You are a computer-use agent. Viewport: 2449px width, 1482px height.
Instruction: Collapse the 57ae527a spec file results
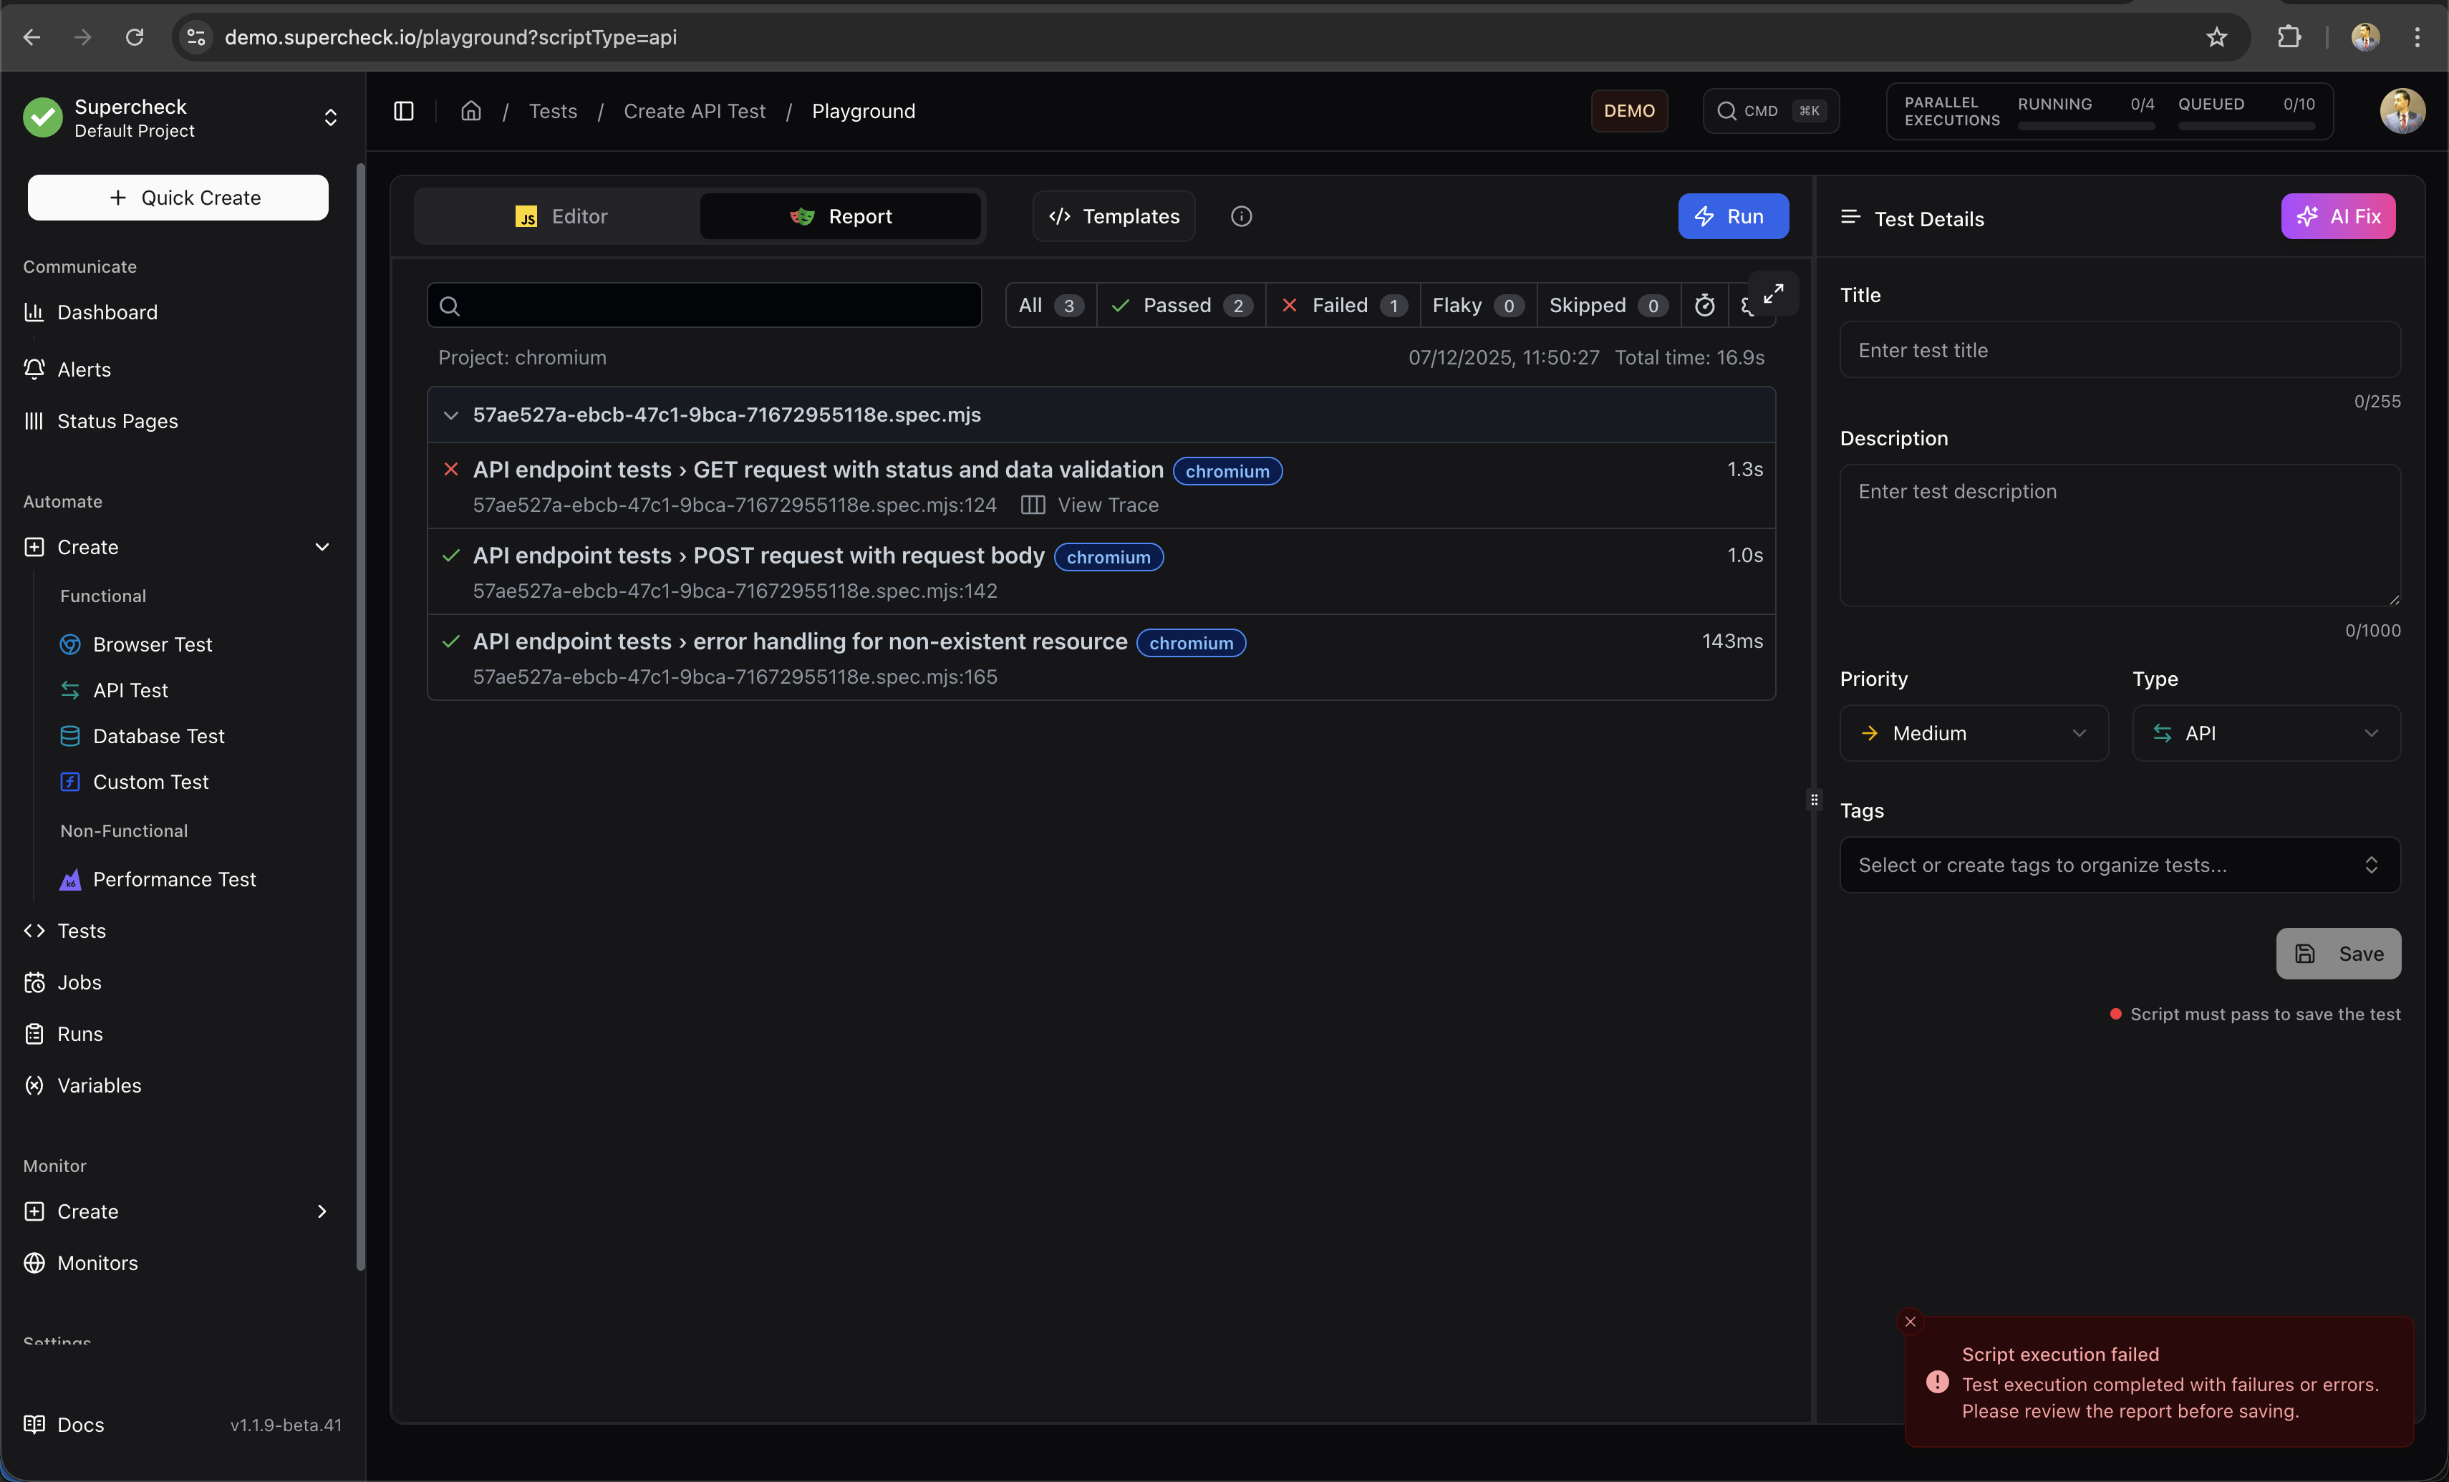click(450, 415)
